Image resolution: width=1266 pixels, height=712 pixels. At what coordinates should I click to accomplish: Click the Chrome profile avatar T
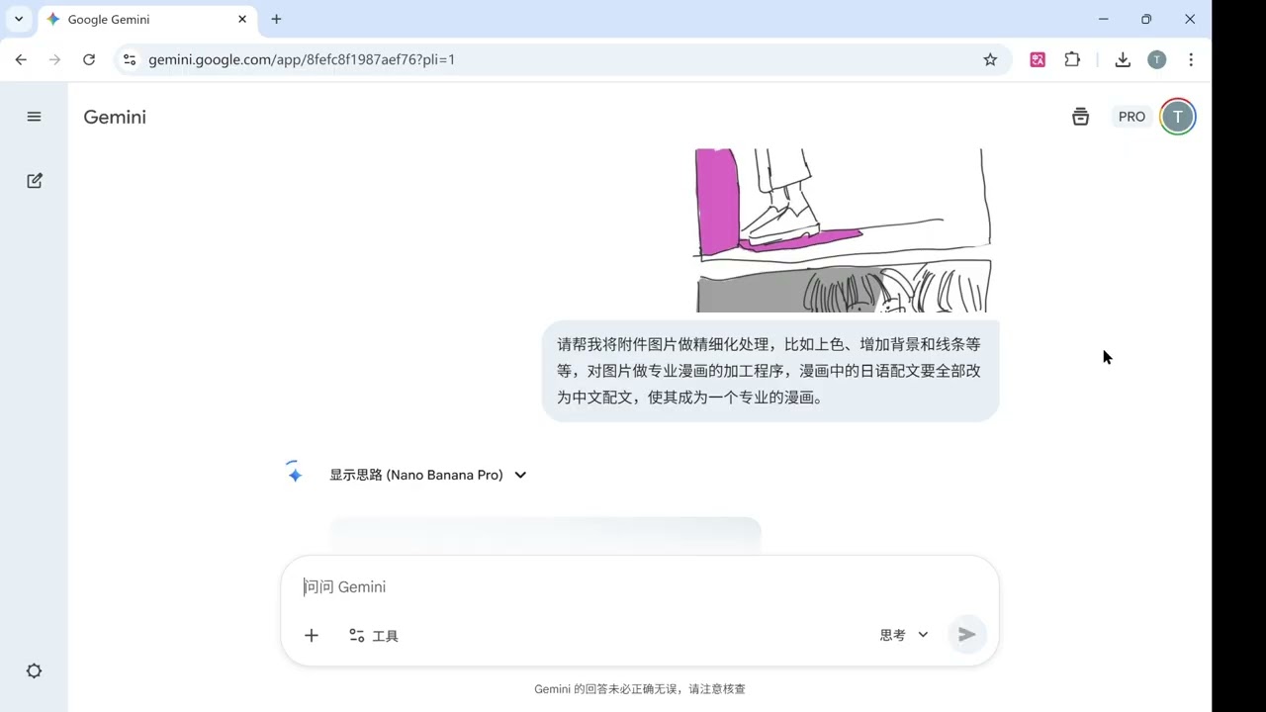click(1157, 59)
